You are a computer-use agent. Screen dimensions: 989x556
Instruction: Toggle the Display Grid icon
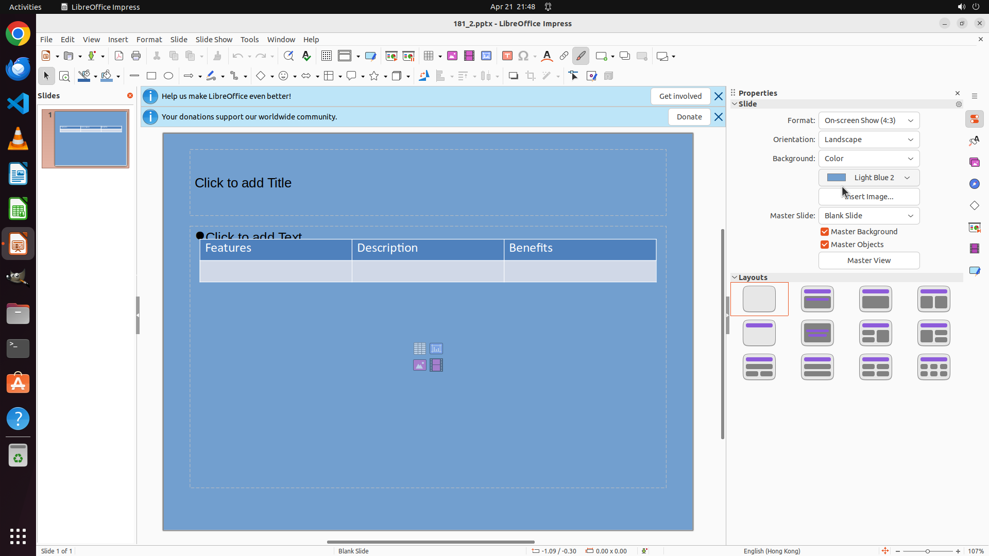pyautogui.click(x=327, y=56)
